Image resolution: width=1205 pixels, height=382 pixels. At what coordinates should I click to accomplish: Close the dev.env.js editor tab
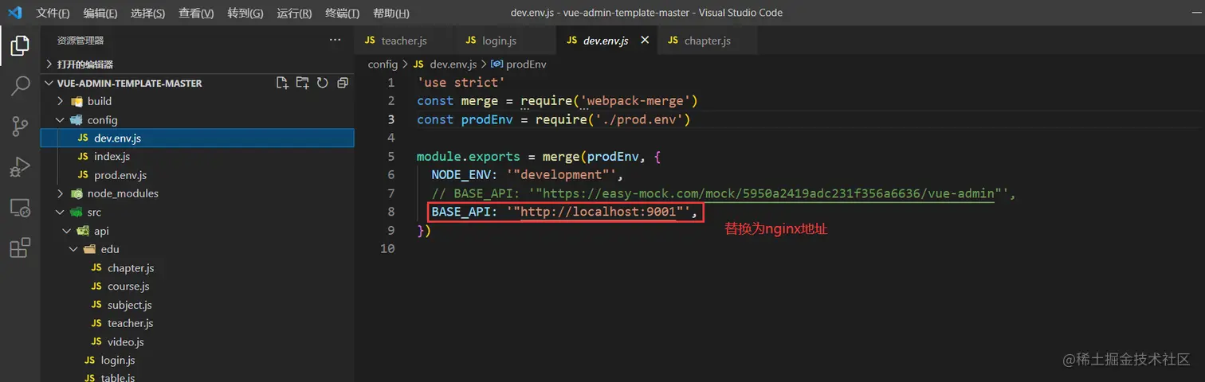(645, 40)
